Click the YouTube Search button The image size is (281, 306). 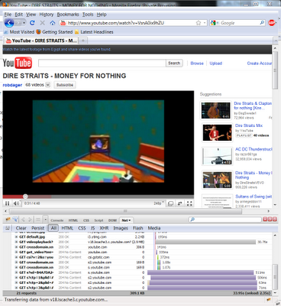click(x=174, y=63)
